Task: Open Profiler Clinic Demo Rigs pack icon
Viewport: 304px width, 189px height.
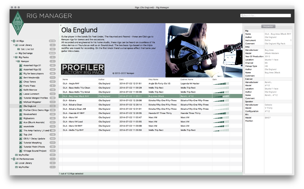Action: (21, 110)
